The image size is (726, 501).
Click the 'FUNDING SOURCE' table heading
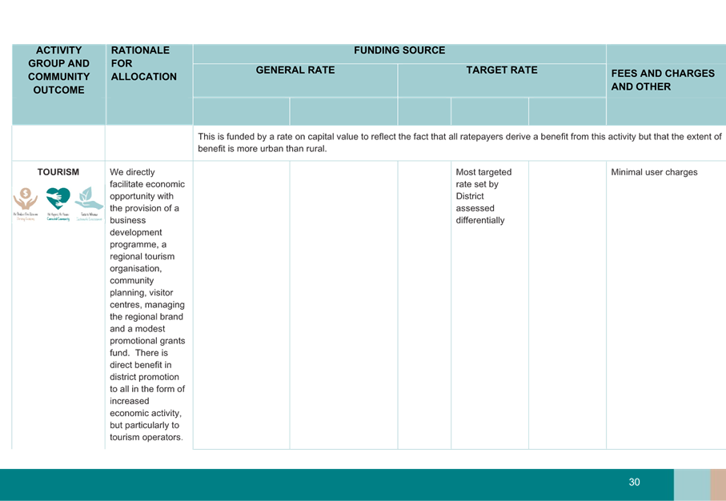[x=399, y=50]
